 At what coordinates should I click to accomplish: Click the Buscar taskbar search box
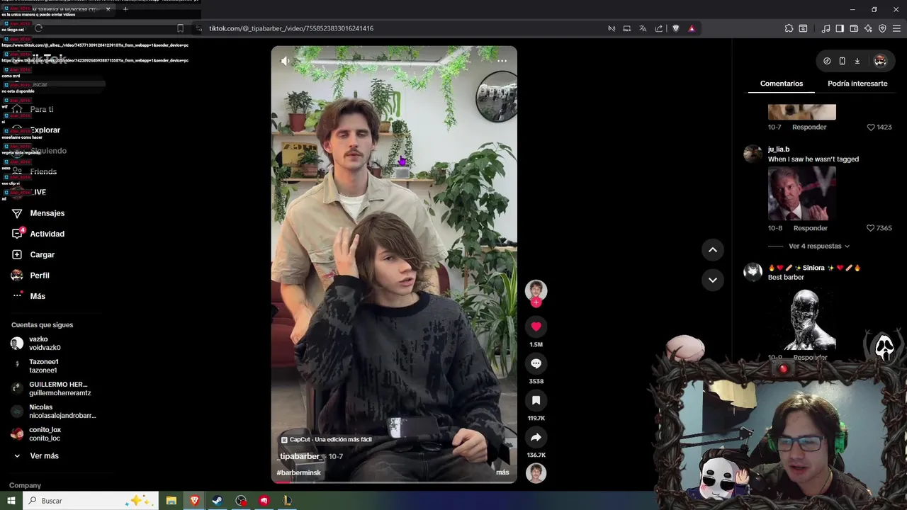(91, 501)
